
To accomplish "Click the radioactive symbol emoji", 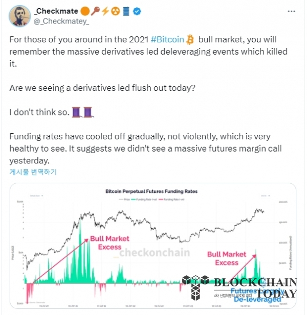I will coord(116,11).
